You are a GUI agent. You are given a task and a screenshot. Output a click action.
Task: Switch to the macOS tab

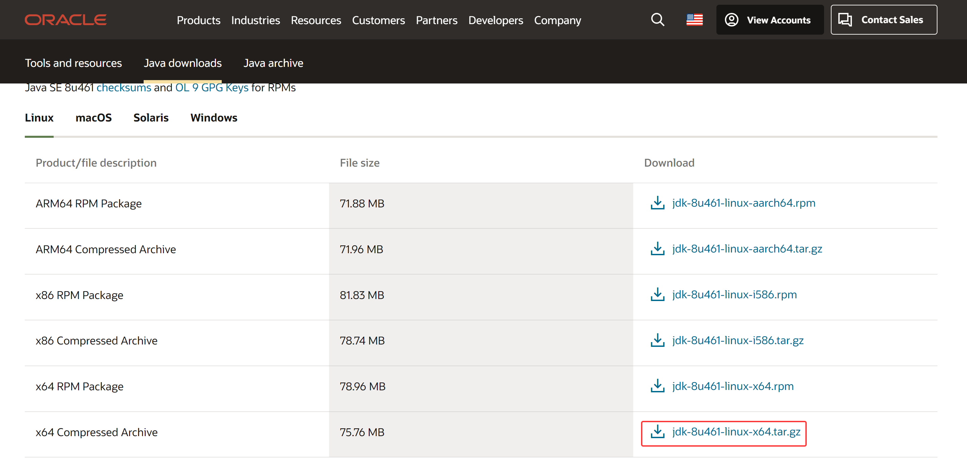point(93,118)
